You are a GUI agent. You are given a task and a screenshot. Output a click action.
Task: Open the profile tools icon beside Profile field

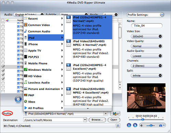pyautogui.click(x=115, y=114)
